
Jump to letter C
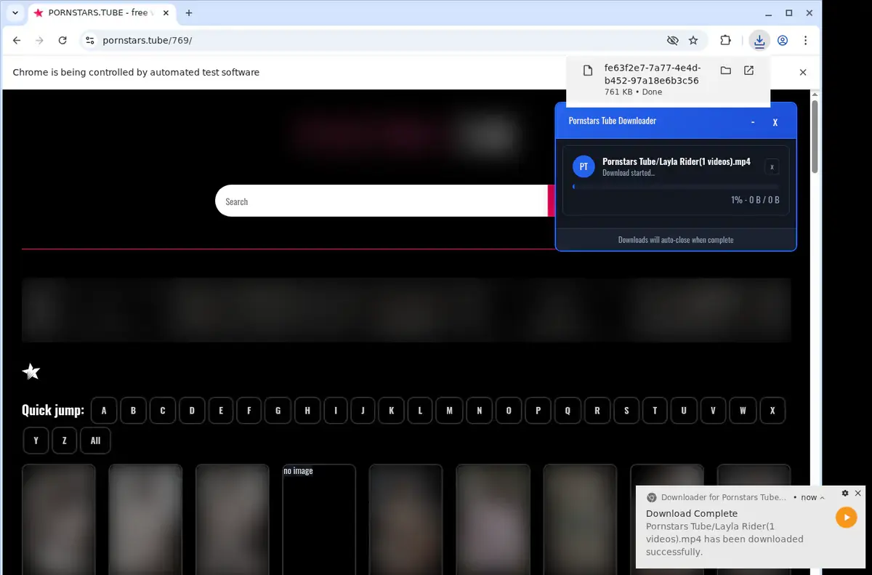click(x=163, y=410)
